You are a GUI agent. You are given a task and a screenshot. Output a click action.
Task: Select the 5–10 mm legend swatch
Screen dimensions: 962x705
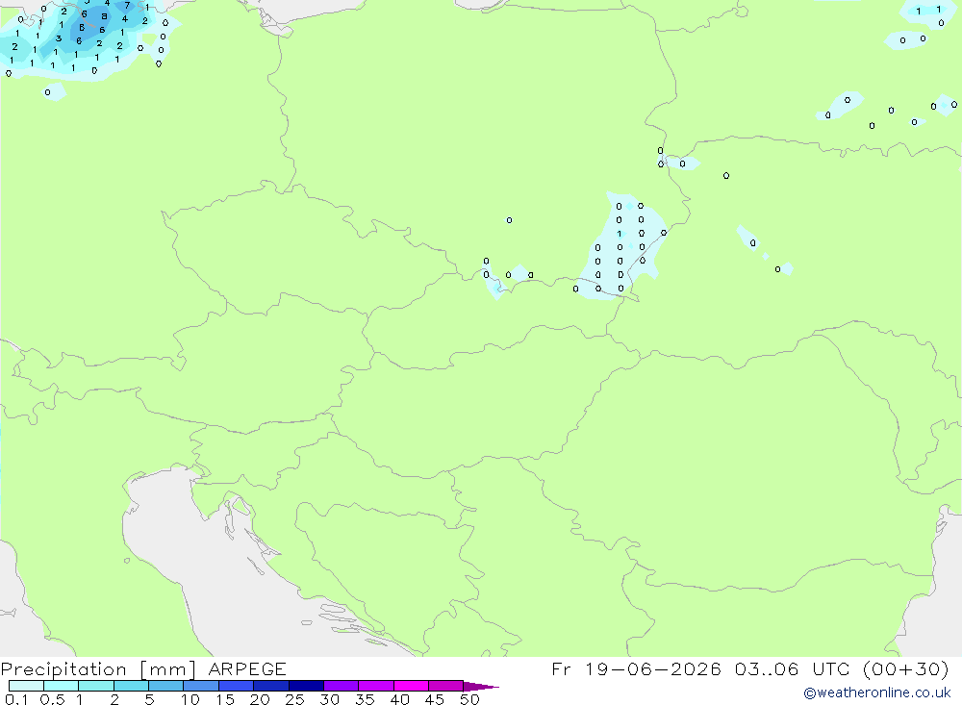click(x=166, y=686)
